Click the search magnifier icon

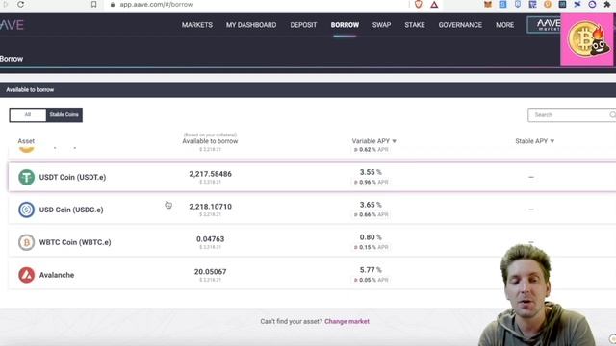612,115
